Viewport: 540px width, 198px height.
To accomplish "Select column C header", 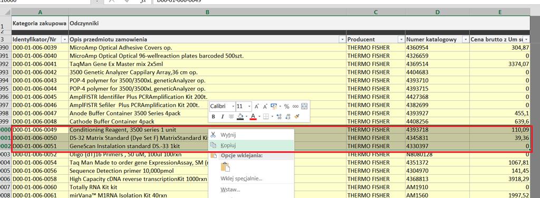I will [375, 12].
